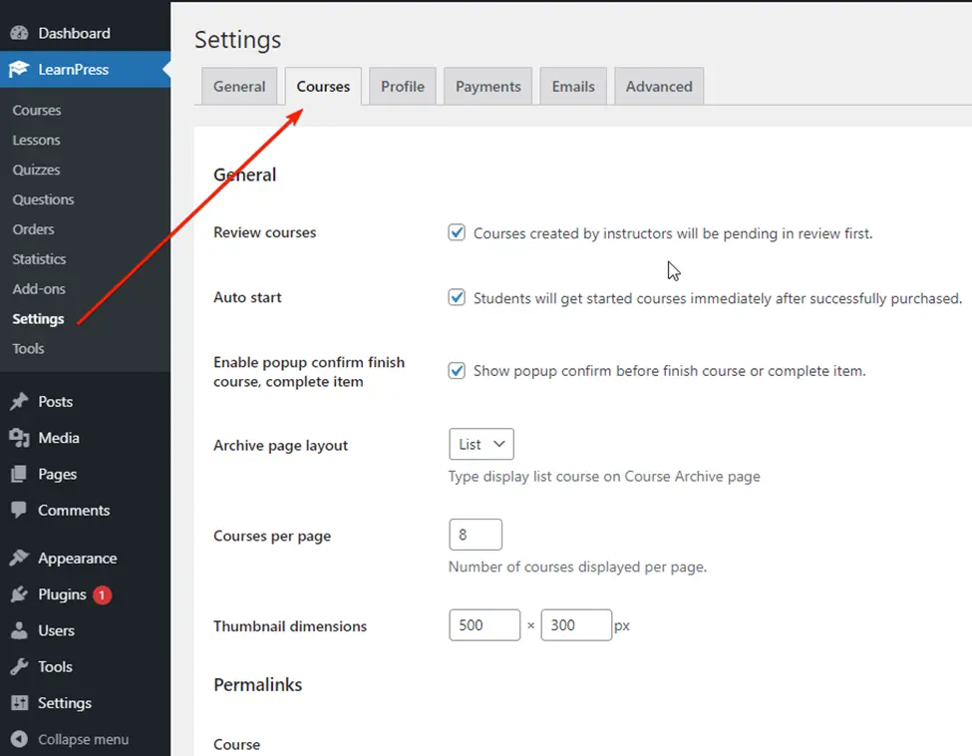This screenshot has height=756, width=972.
Task: Click the Plugins plug icon
Action: pyautogui.click(x=19, y=594)
